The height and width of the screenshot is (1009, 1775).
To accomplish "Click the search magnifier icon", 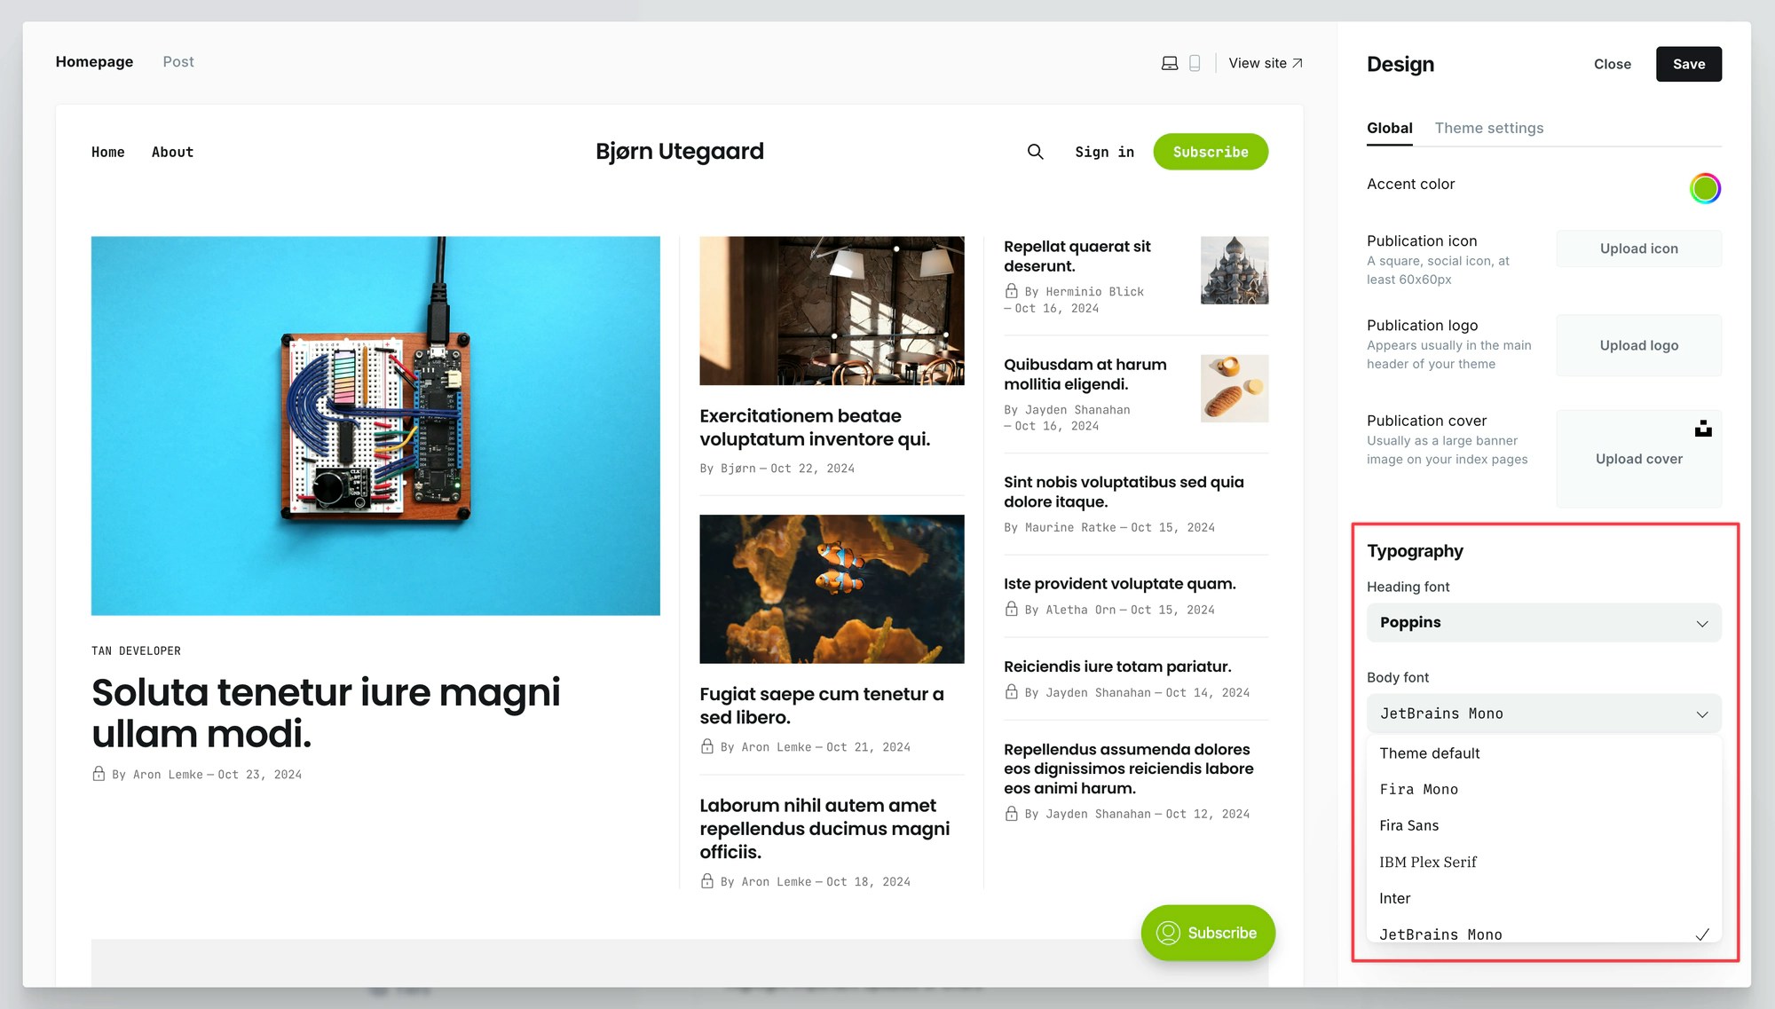I will pyautogui.click(x=1035, y=152).
